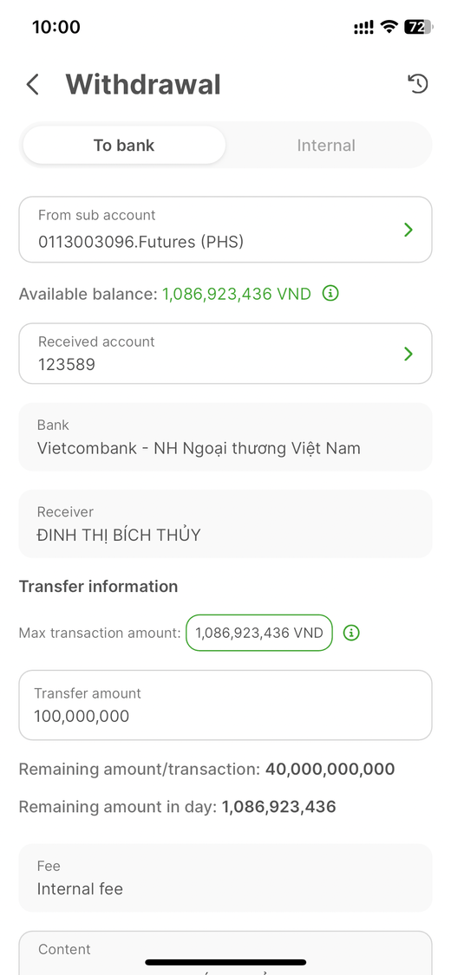
Task: Tap info icon beside Max transaction amount
Action: point(351,633)
